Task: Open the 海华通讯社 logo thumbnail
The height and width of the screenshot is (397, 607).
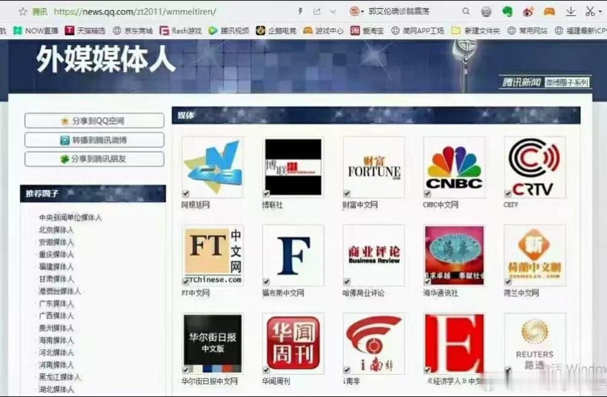Action: click(454, 256)
